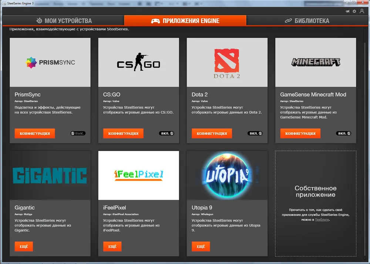Select the ПРИЛОЖЕНИЯ ENGINE tab

(185, 21)
